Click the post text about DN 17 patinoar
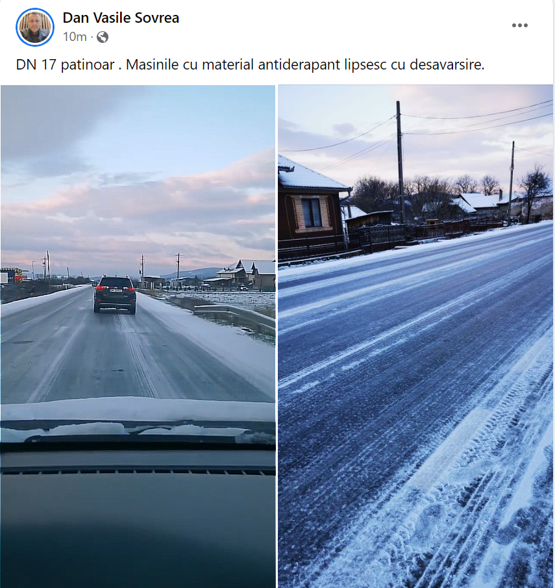The height and width of the screenshot is (588, 555). pos(250,64)
